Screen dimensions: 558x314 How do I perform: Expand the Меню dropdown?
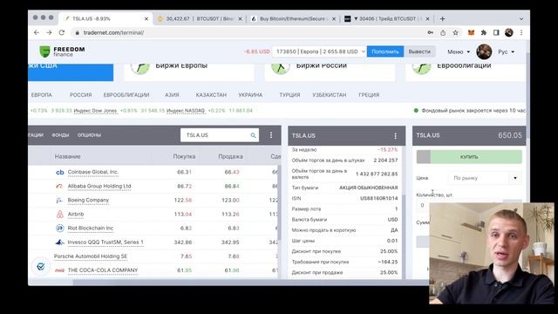[x=459, y=51]
